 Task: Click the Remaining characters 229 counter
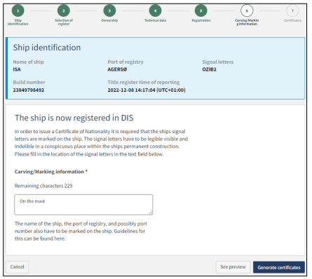pos(43,186)
